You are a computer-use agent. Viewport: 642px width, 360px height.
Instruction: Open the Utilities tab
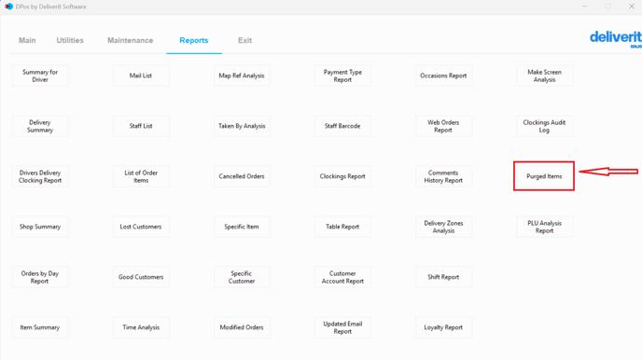coord(70,40)
